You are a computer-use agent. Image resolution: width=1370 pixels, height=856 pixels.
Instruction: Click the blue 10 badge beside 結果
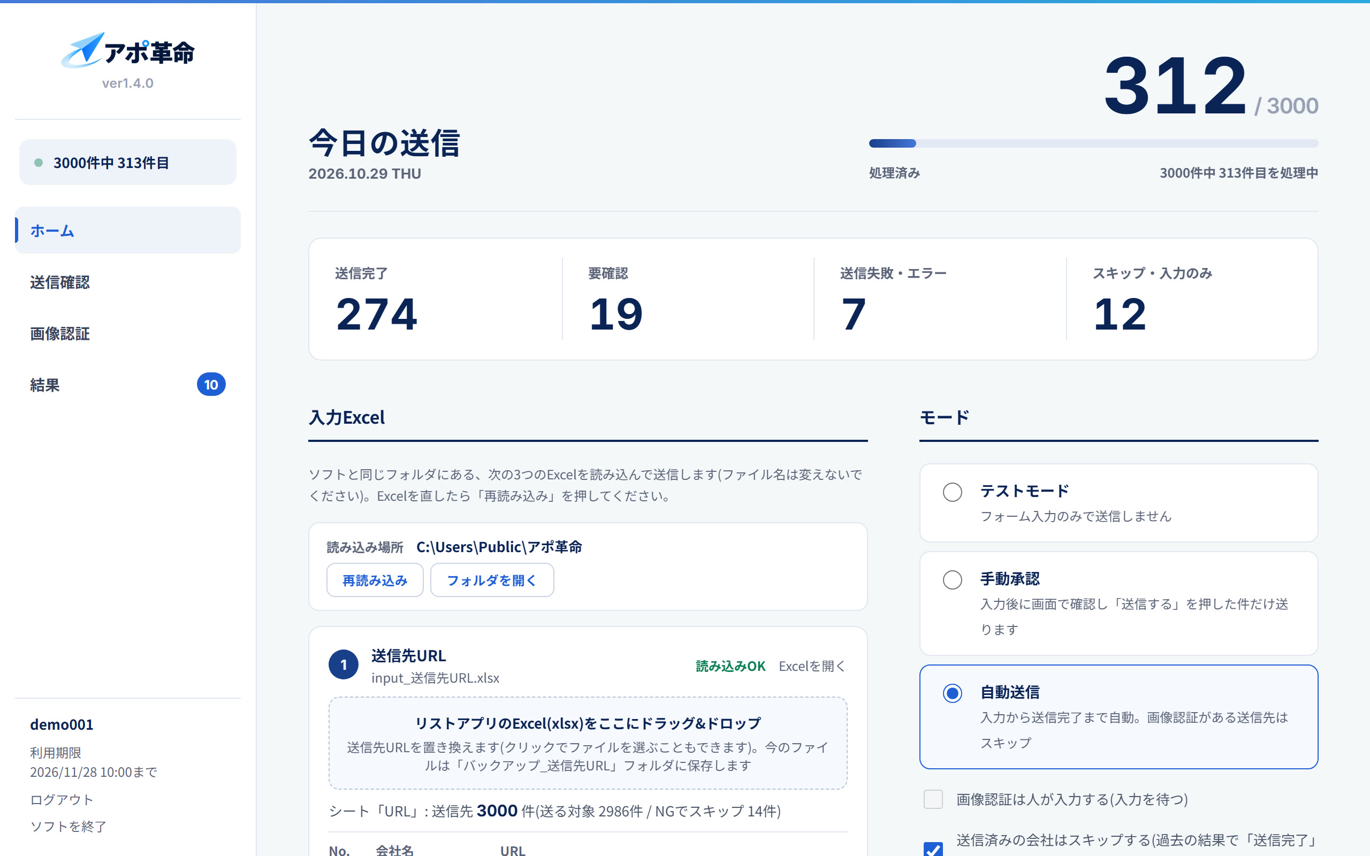coord(211,385)
